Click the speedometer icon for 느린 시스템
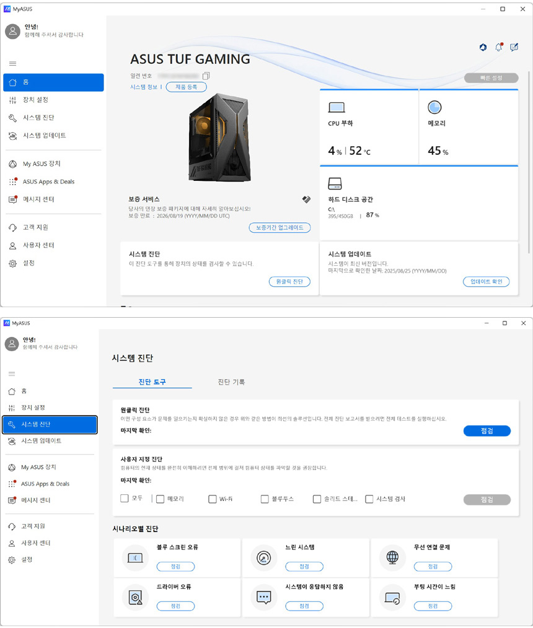 (x=263, y=557)
